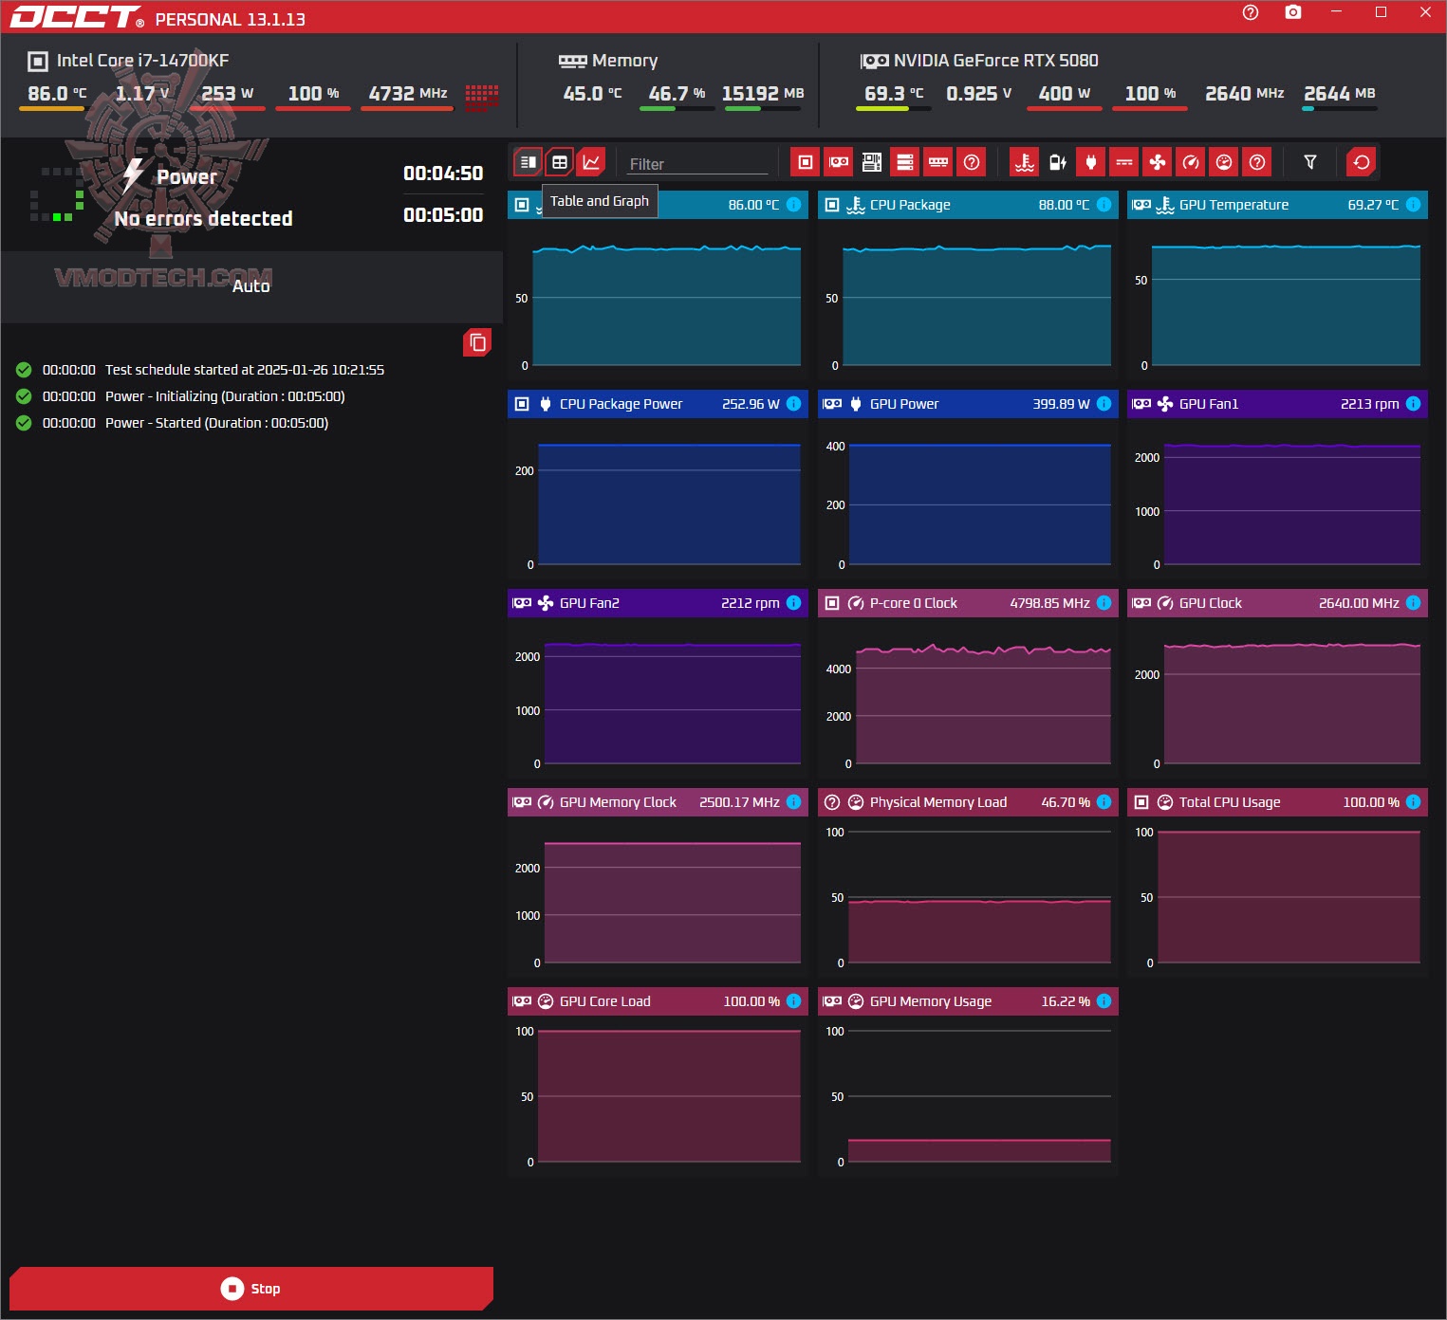
Task: Open the funnel filter options
Action: (x=1310, y=162)
